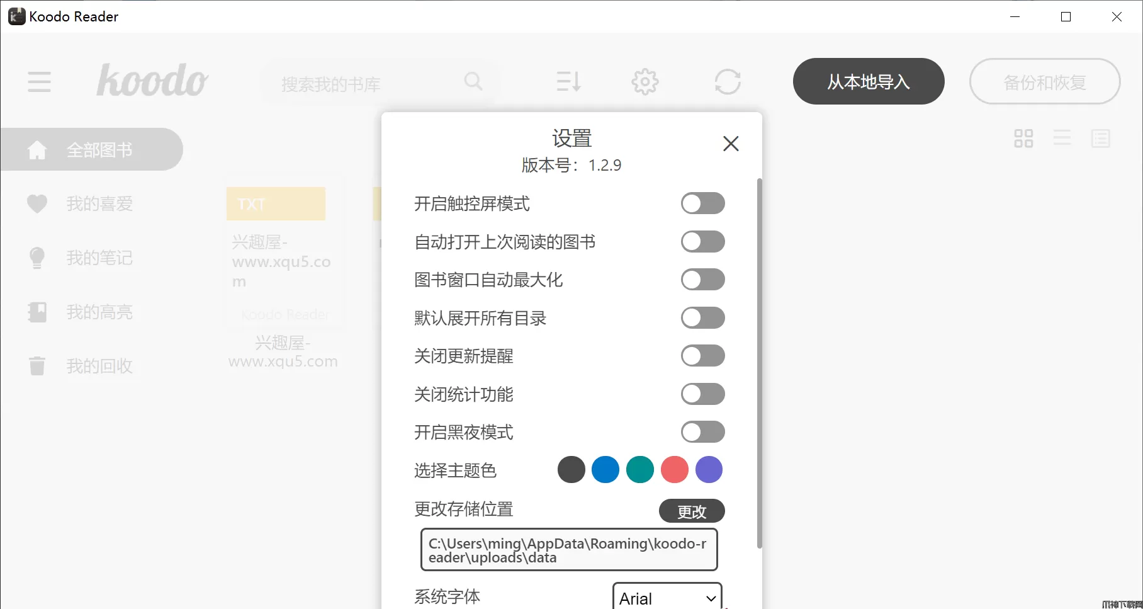Select 全部图书 in sidebar

coord(92,149)
